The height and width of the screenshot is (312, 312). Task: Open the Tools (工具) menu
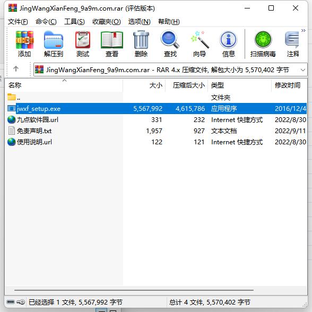(x=74, y=21)
